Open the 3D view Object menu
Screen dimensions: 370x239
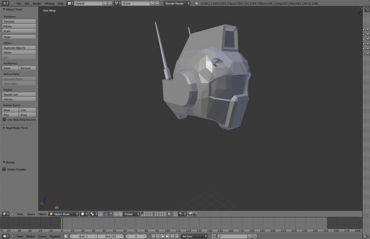(42, 214)
